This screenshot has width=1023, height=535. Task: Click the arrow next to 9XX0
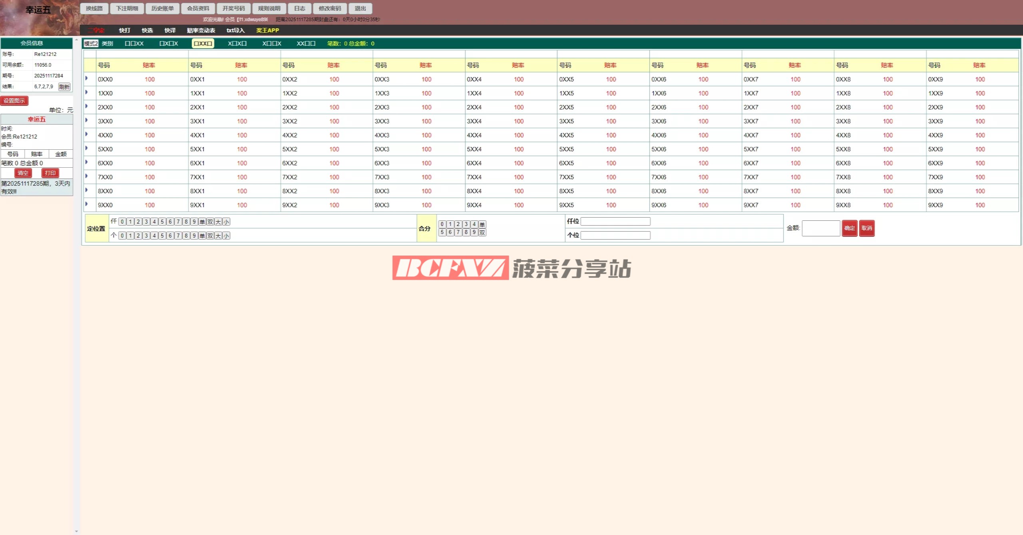(x=86, y=204)
